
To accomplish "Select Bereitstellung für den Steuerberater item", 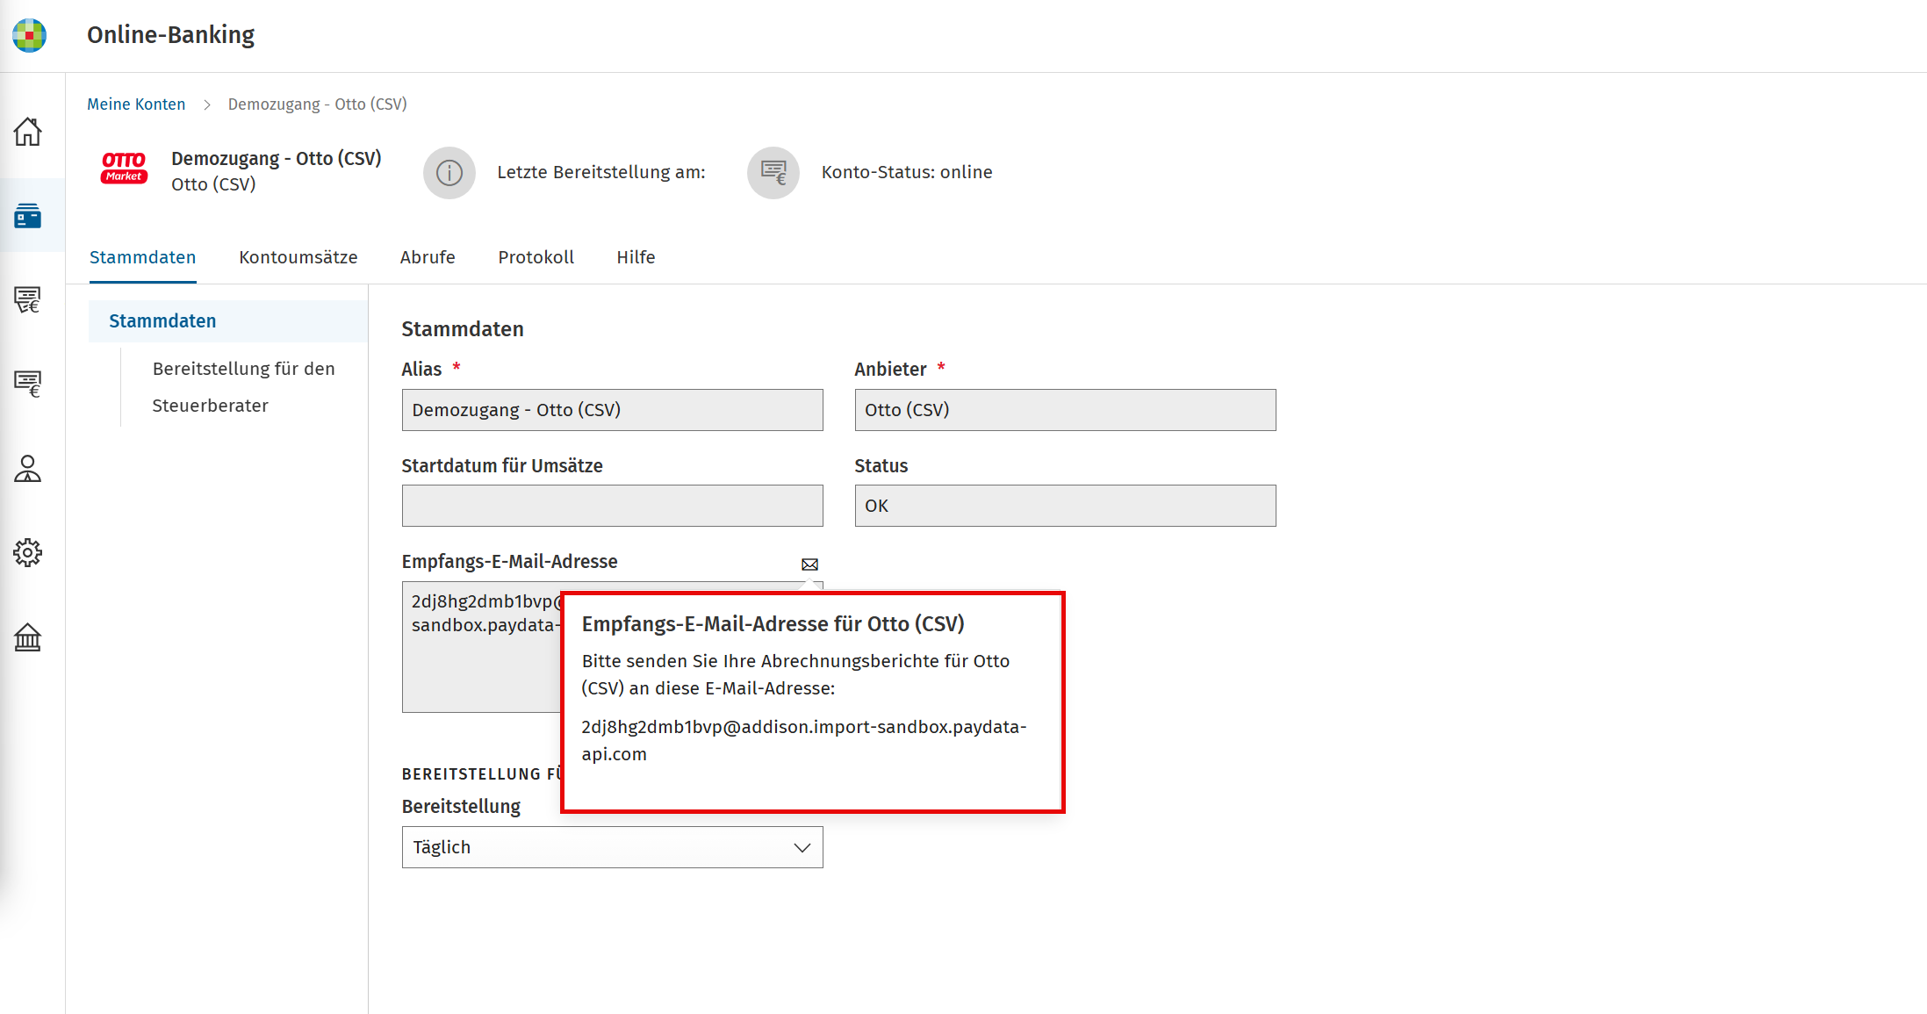I will click(x=243, y=387).
